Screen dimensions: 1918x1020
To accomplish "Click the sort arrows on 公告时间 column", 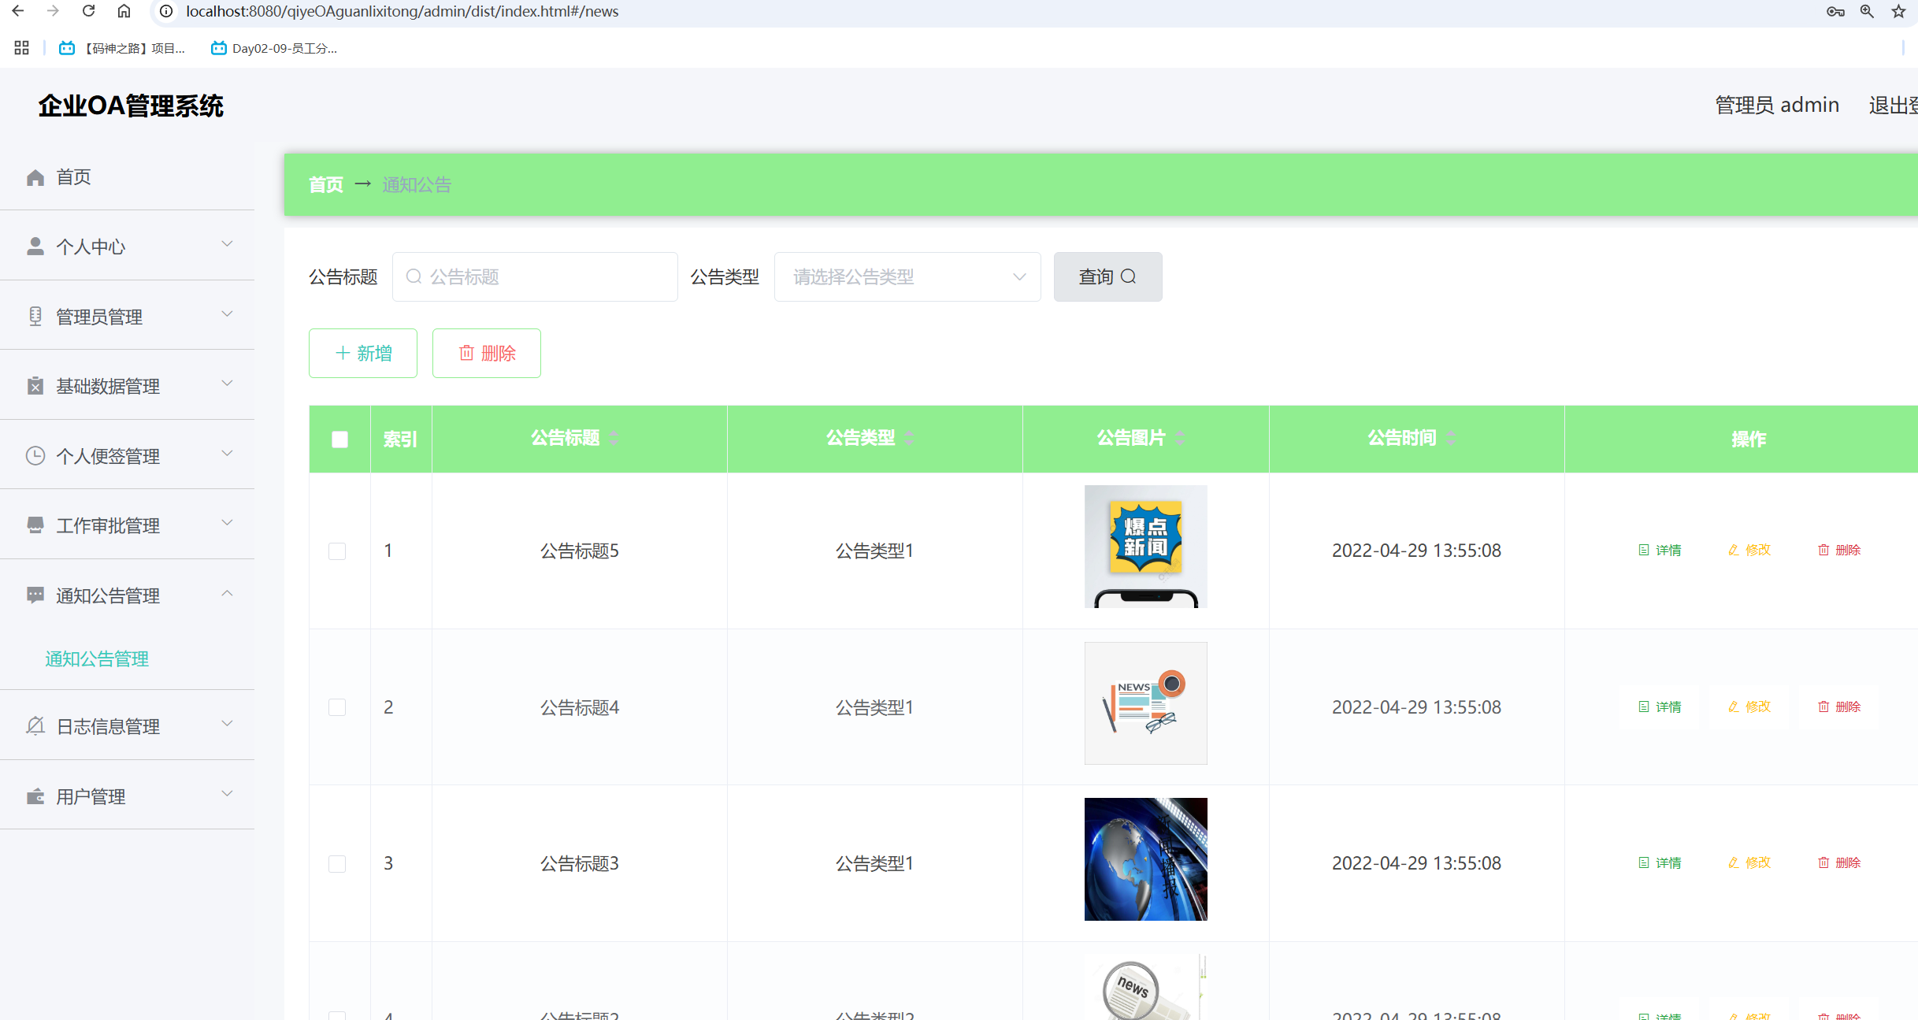I will (1451, 438).
